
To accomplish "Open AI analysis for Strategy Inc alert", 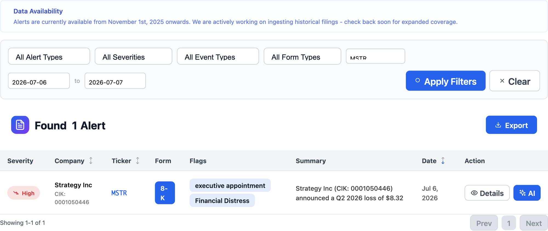I will (527, 193).
